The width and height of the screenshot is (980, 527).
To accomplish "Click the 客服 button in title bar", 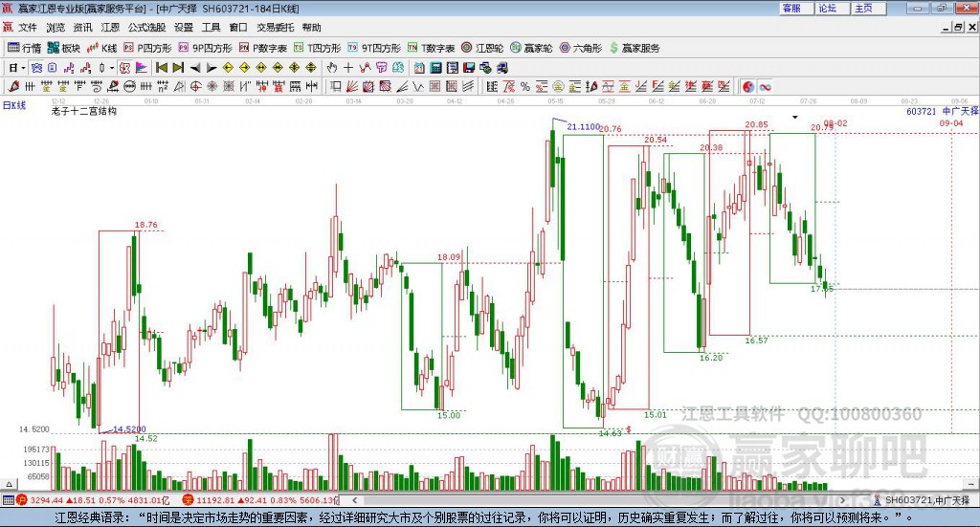I will (x=796, y=8).
